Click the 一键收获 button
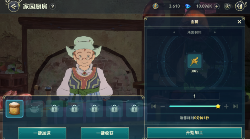 (105, 133)
